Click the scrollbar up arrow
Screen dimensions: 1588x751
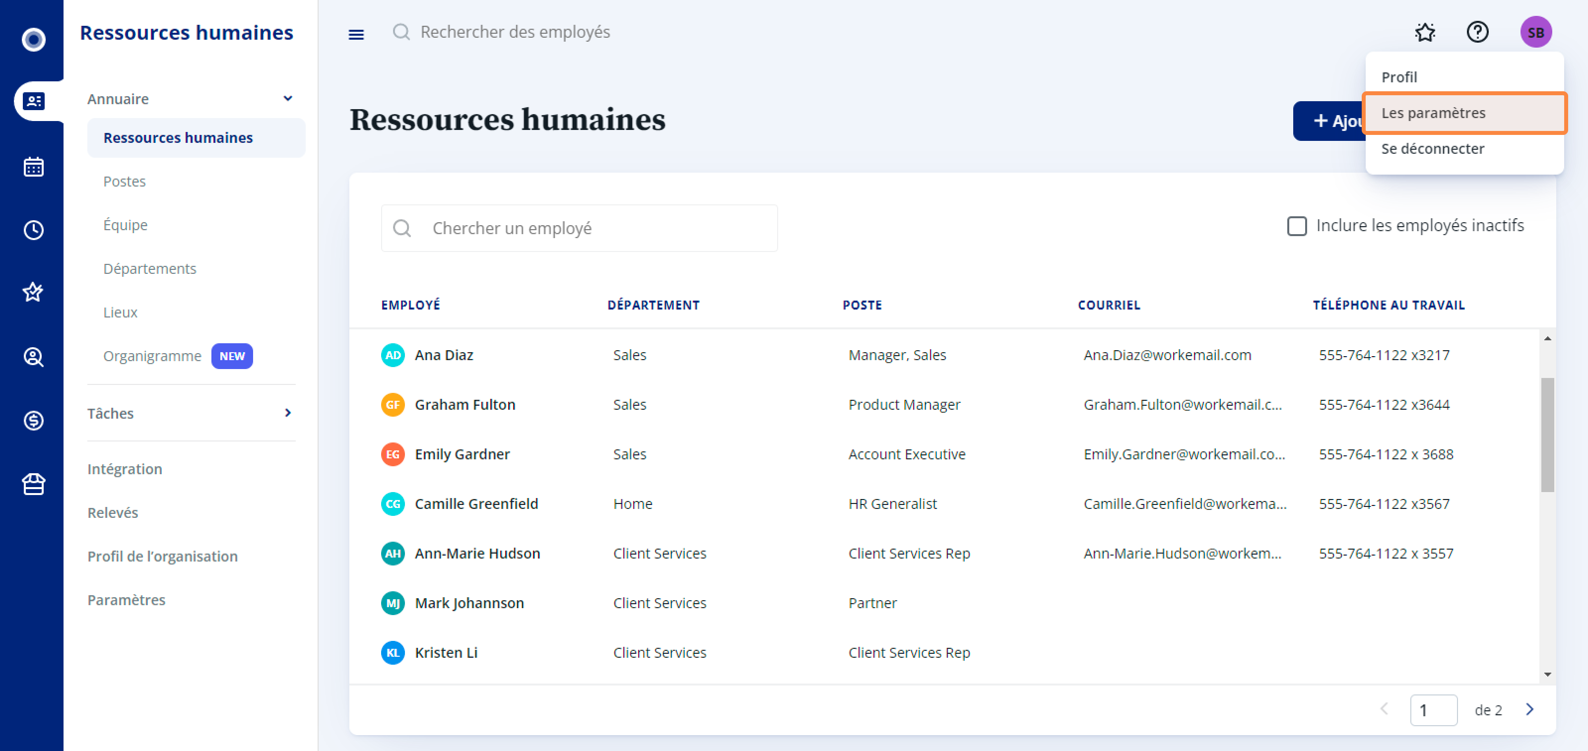tap(1547, 338)
